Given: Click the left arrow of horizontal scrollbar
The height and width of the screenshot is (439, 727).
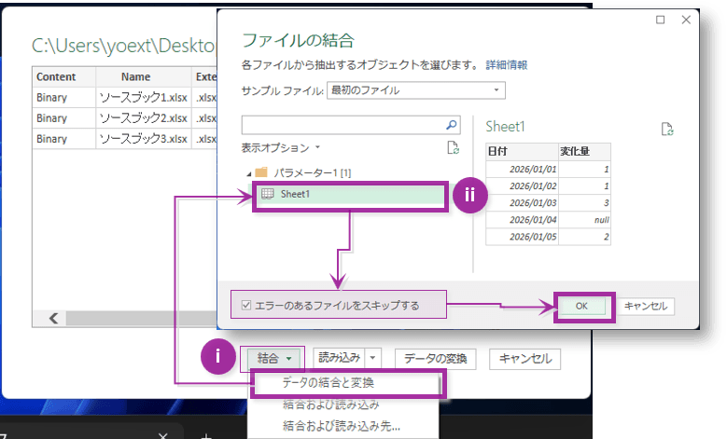Looking at the screenshot, I should (x=54, y=318).
